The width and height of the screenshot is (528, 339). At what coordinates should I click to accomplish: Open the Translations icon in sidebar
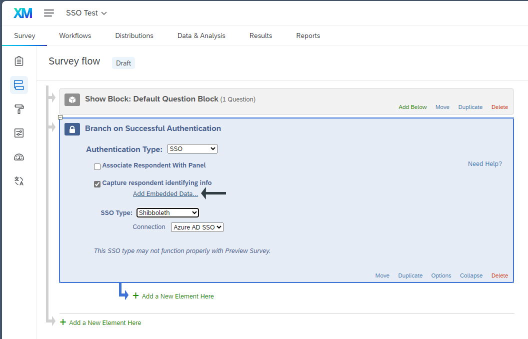click(19, 181)
